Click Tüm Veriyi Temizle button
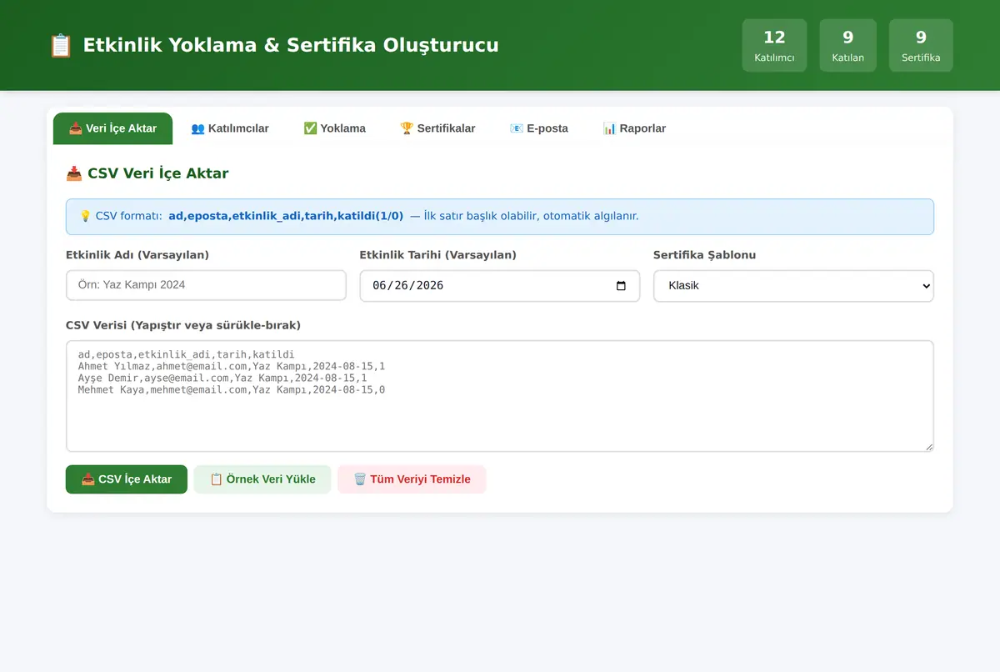 412,479
